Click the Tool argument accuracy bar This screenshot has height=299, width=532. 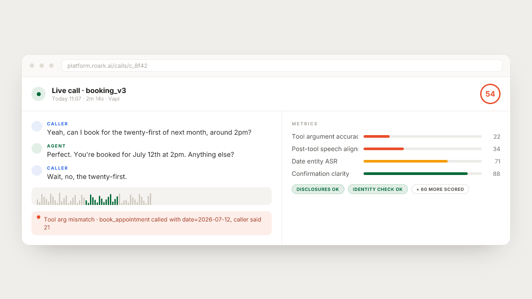pyautogui.click(x=422, y=136)
